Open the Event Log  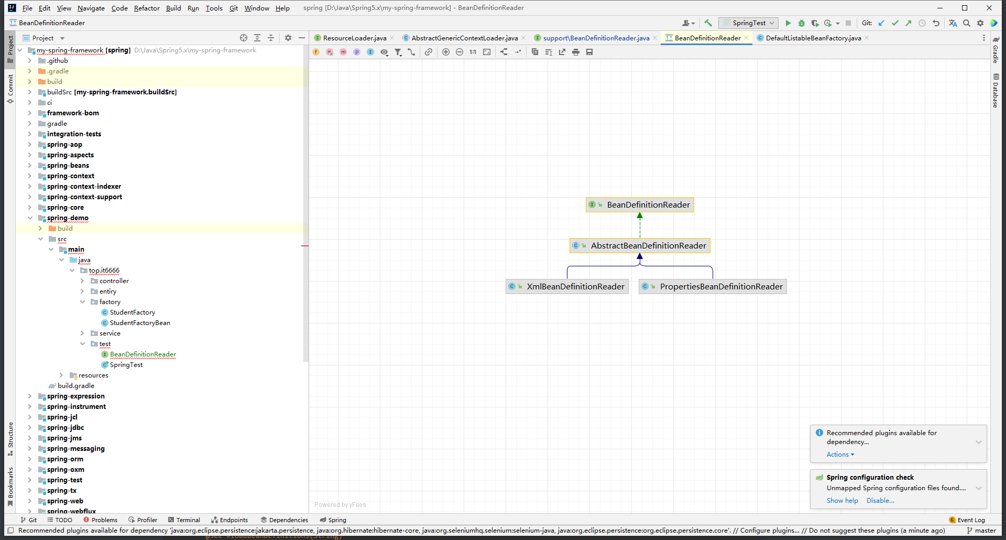click(967, 520)
